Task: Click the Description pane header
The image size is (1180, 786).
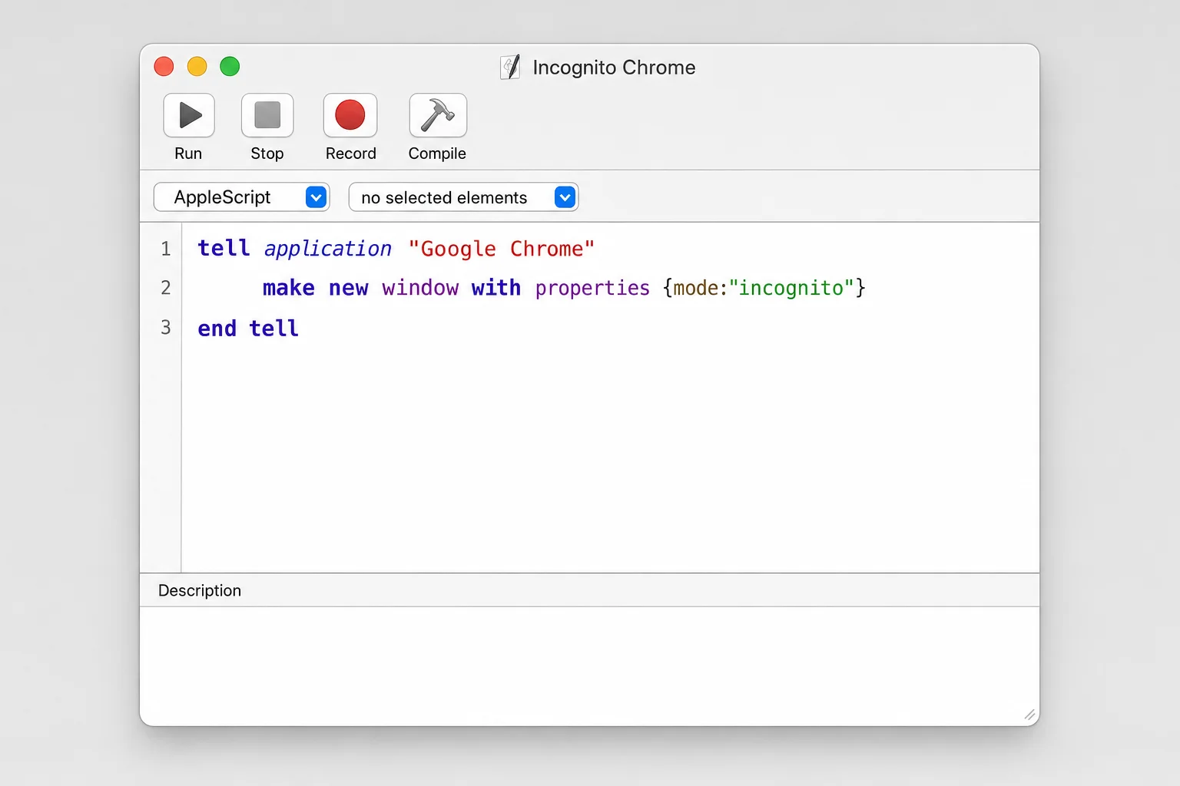Action: click(589, 590)
